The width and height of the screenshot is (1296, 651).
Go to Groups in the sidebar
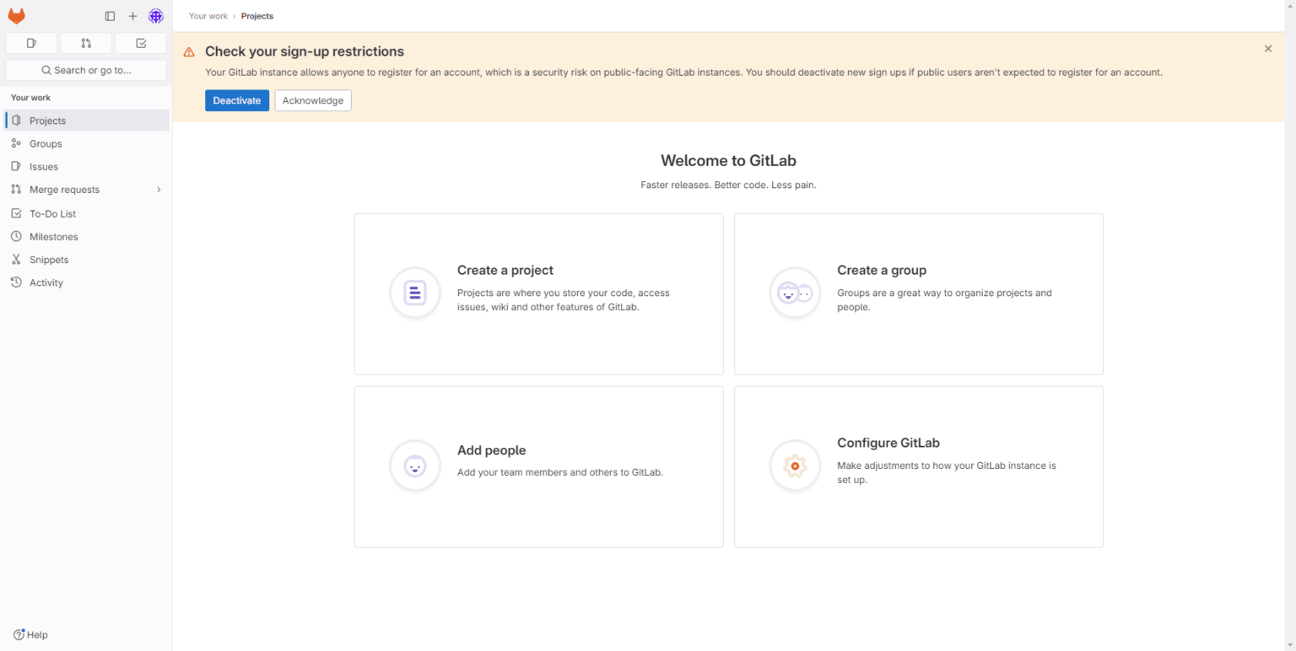[87, 143]
